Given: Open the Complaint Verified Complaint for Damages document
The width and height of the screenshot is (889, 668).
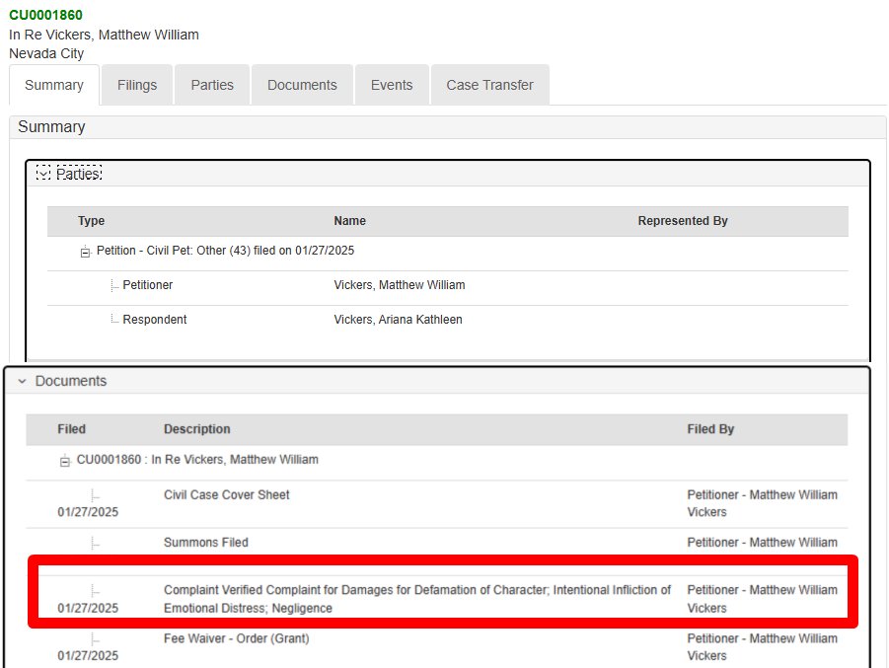Looking at the screenshot, I should pos(416,599).
